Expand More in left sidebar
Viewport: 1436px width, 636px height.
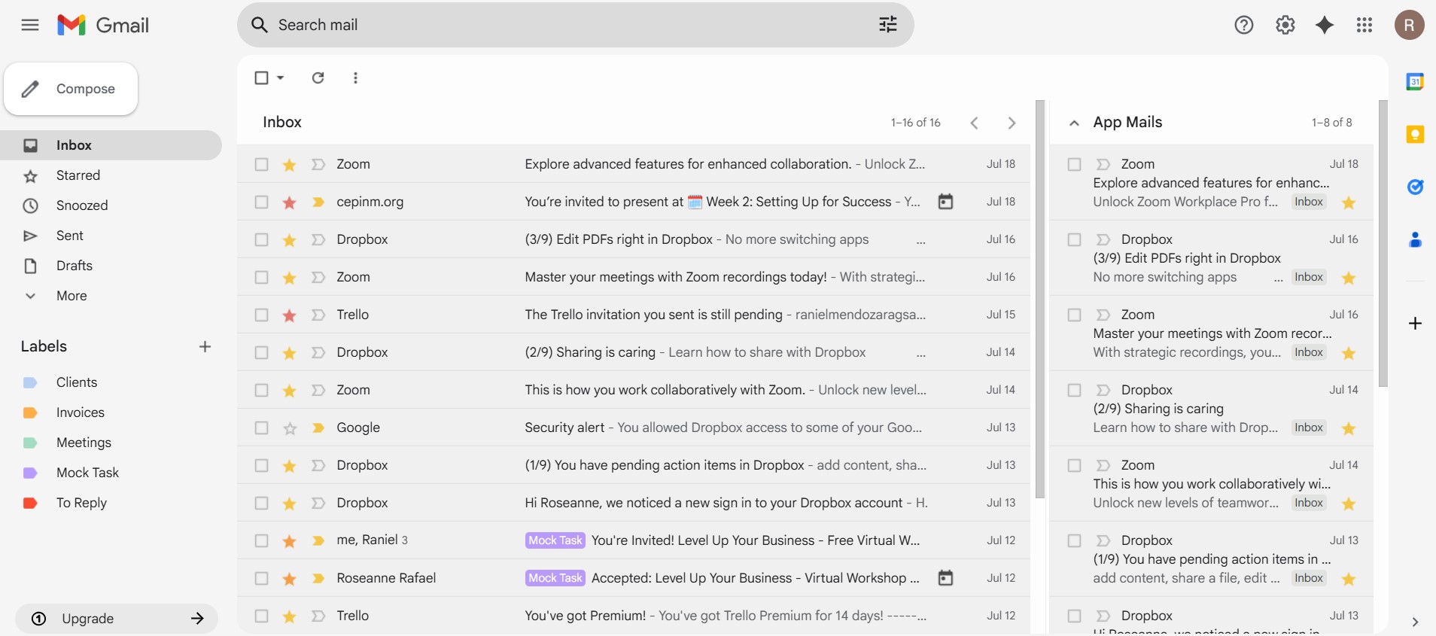71,296
